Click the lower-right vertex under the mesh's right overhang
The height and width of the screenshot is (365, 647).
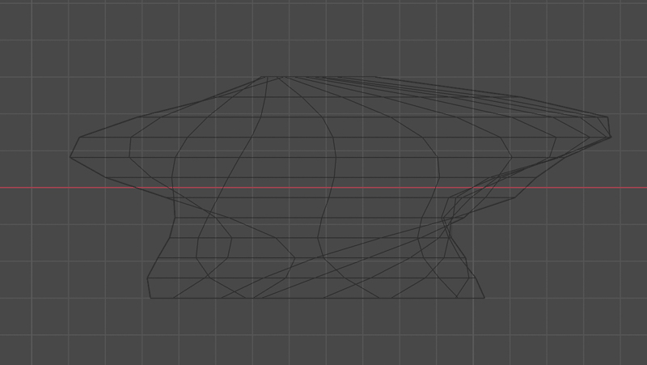[514, 197]
